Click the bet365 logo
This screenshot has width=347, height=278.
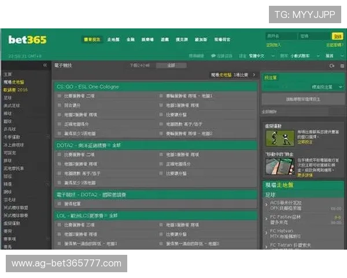(x=27, y=40)
